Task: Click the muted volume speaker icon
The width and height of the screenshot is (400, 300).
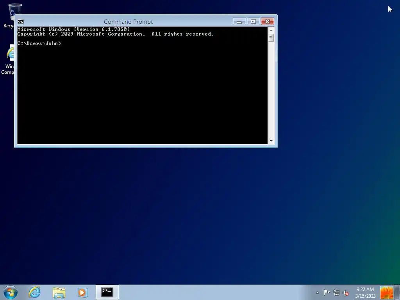Action: pos(346,293)
